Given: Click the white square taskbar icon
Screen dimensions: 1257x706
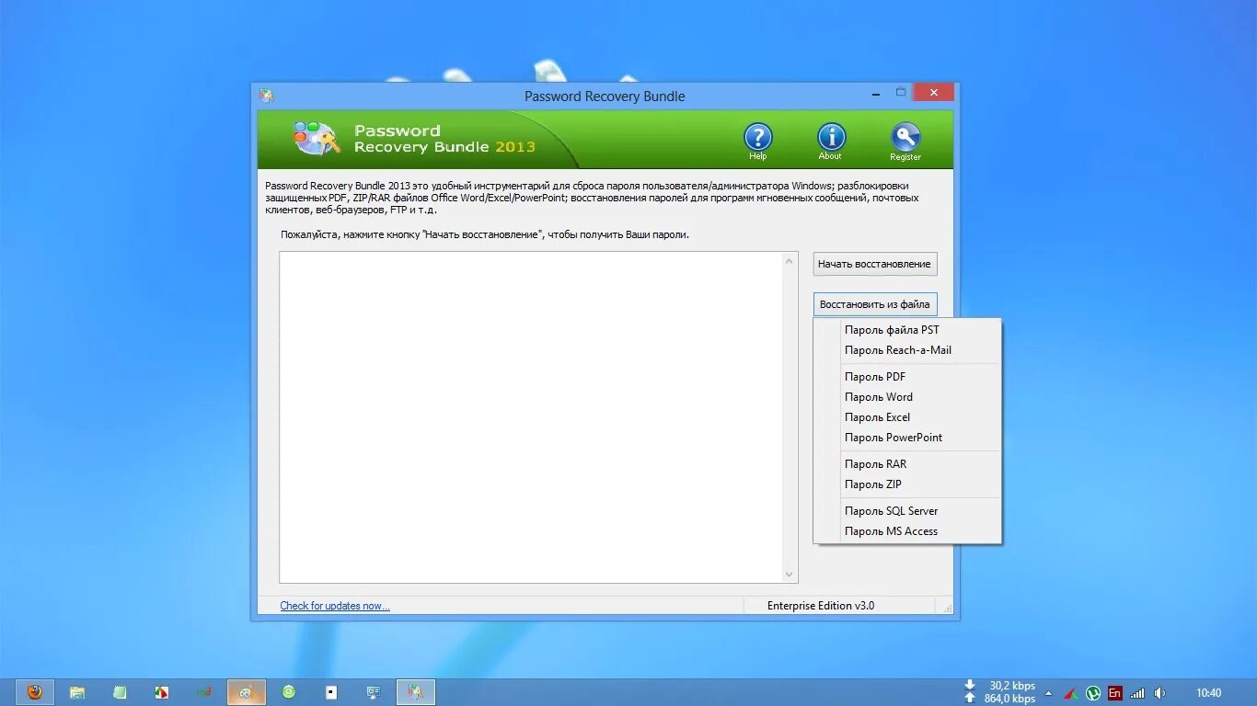Looking at the screenshot, I should pyautogui.click(x=331, y=692).
